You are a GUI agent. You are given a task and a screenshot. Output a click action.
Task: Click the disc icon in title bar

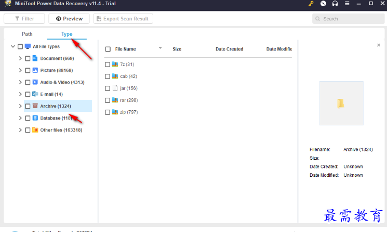323,4
